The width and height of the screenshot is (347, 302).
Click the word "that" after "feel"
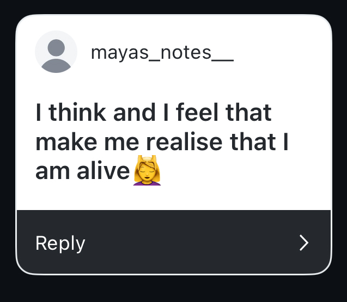(248, 113)
